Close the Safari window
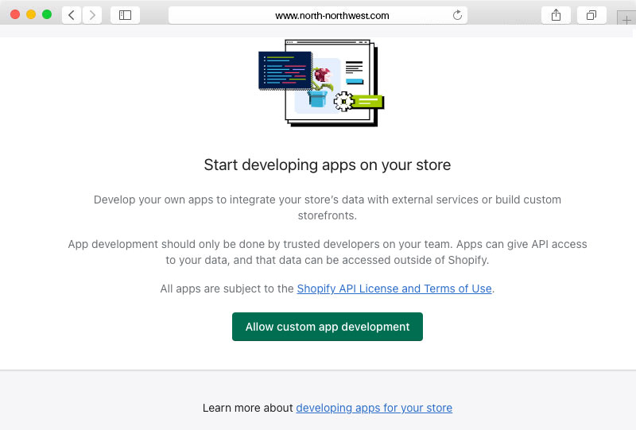 [x=15, y=15]
